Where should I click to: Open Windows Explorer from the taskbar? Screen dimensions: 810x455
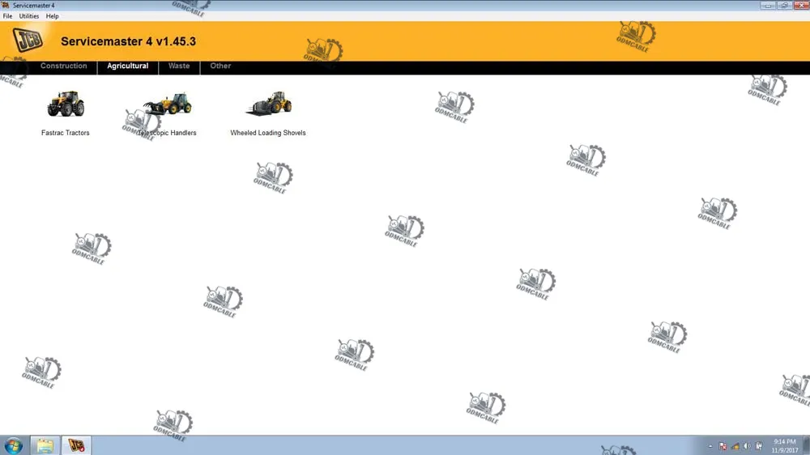tap(45, 446)
